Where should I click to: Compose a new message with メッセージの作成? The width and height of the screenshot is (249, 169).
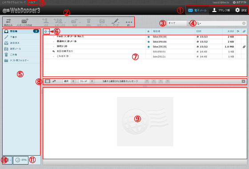pos(24,22)
